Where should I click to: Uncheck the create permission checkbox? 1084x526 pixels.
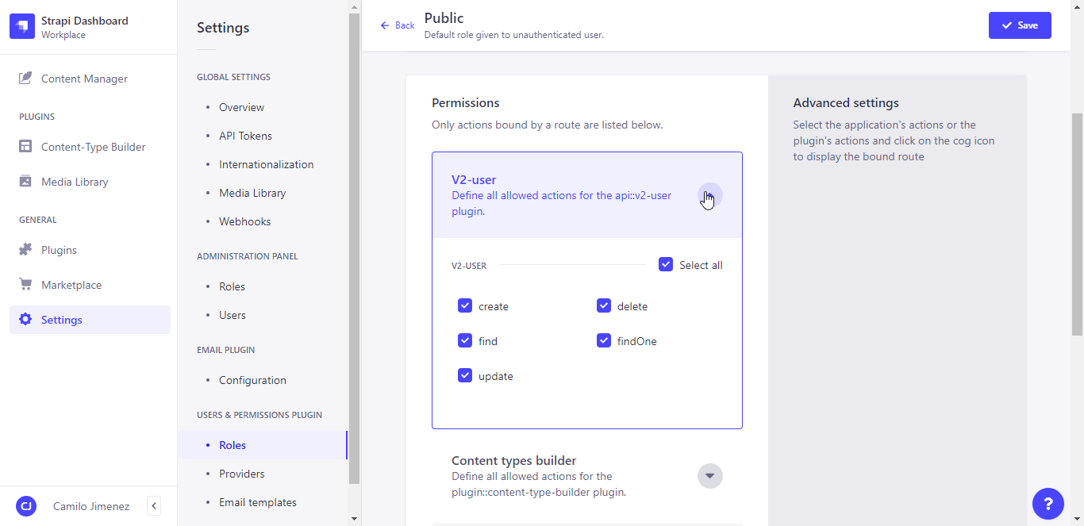click(x=465, y=306)
